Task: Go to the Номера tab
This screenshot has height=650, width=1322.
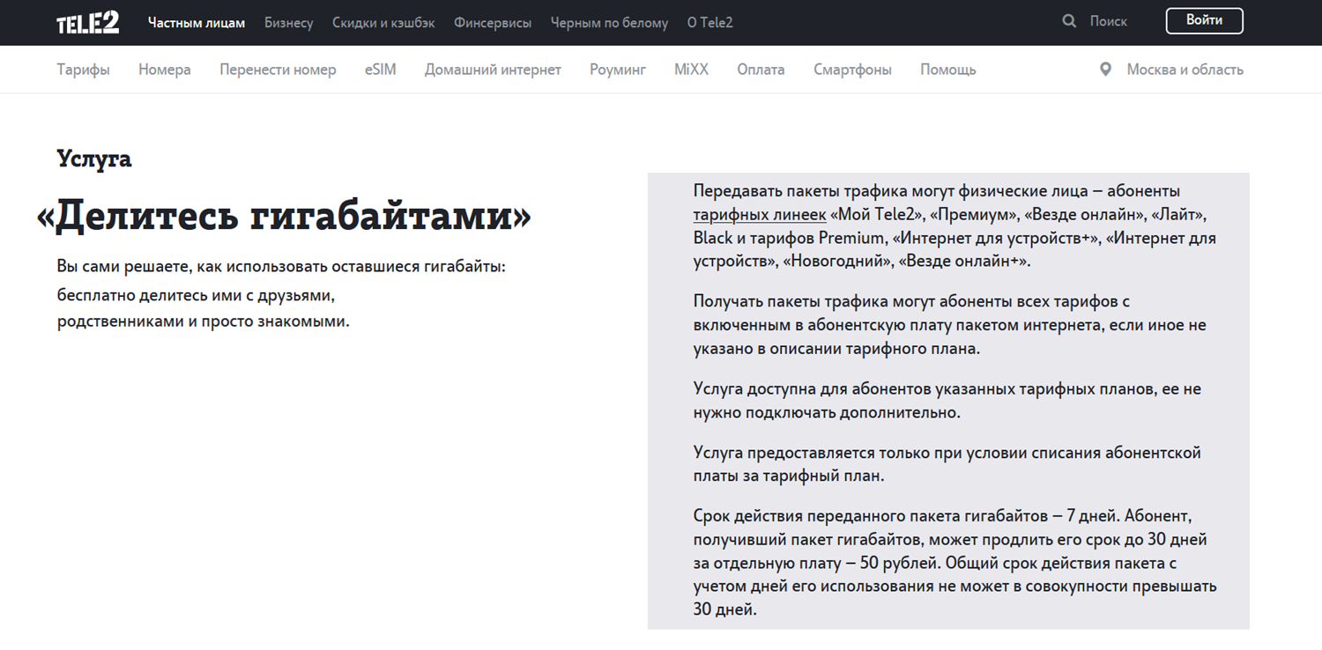Action: (165, 70)
